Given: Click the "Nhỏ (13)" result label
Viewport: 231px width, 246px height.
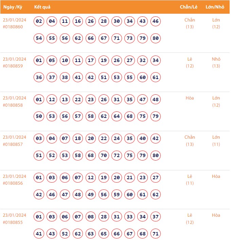Looking at the screenshot, I should (216, 62).
